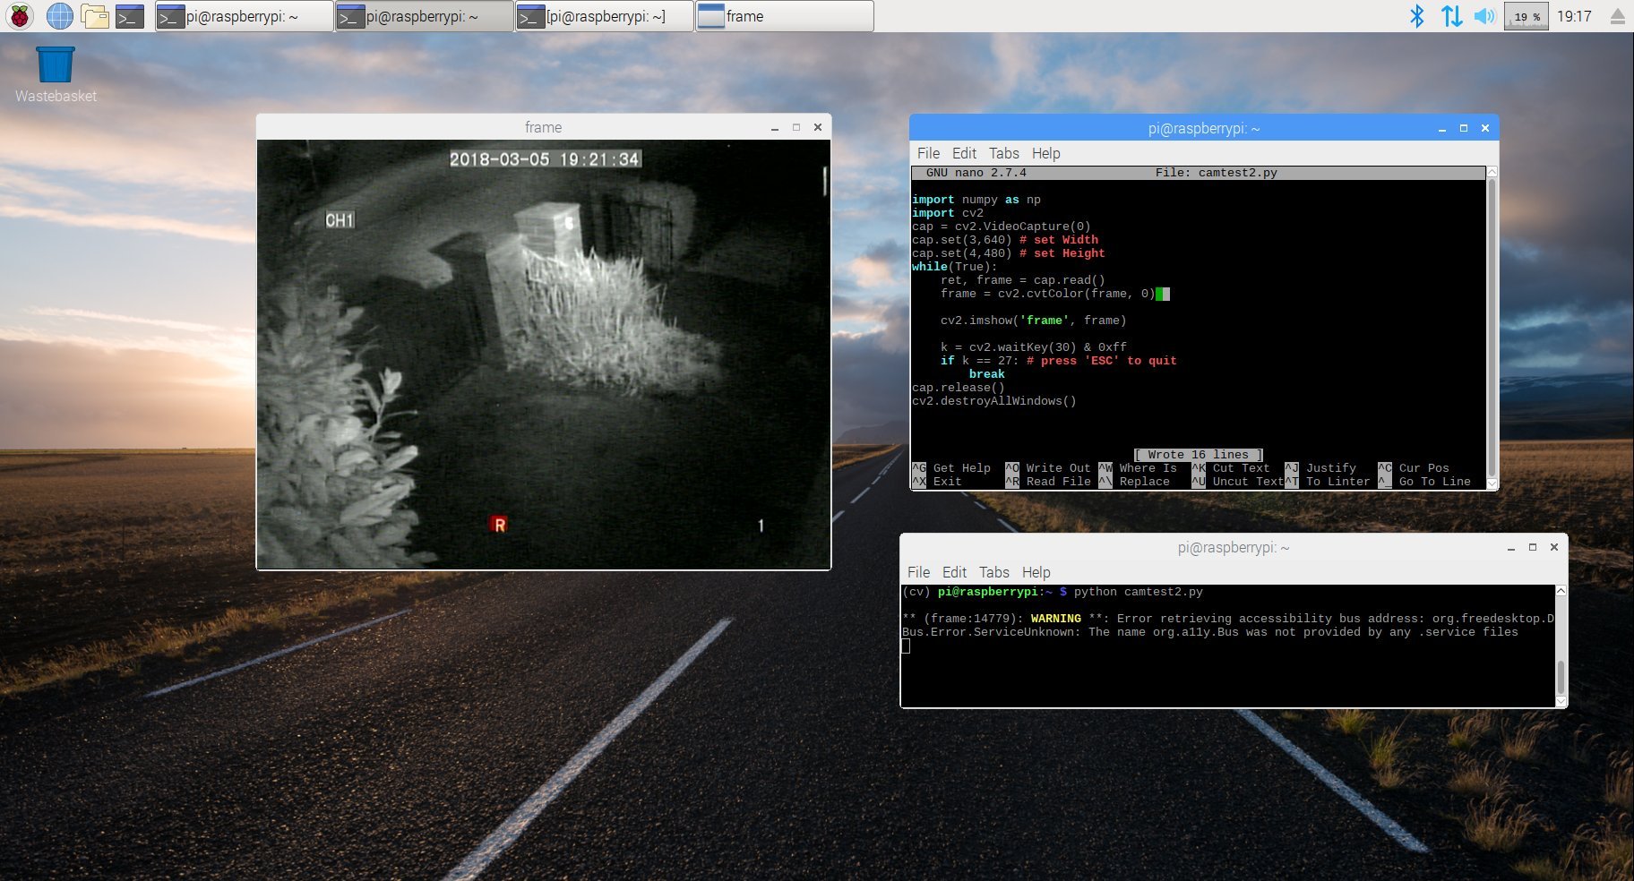1634x881 pixels.
Task: Open the network up/down arrows icon
Action: [x=1451, y=16]
